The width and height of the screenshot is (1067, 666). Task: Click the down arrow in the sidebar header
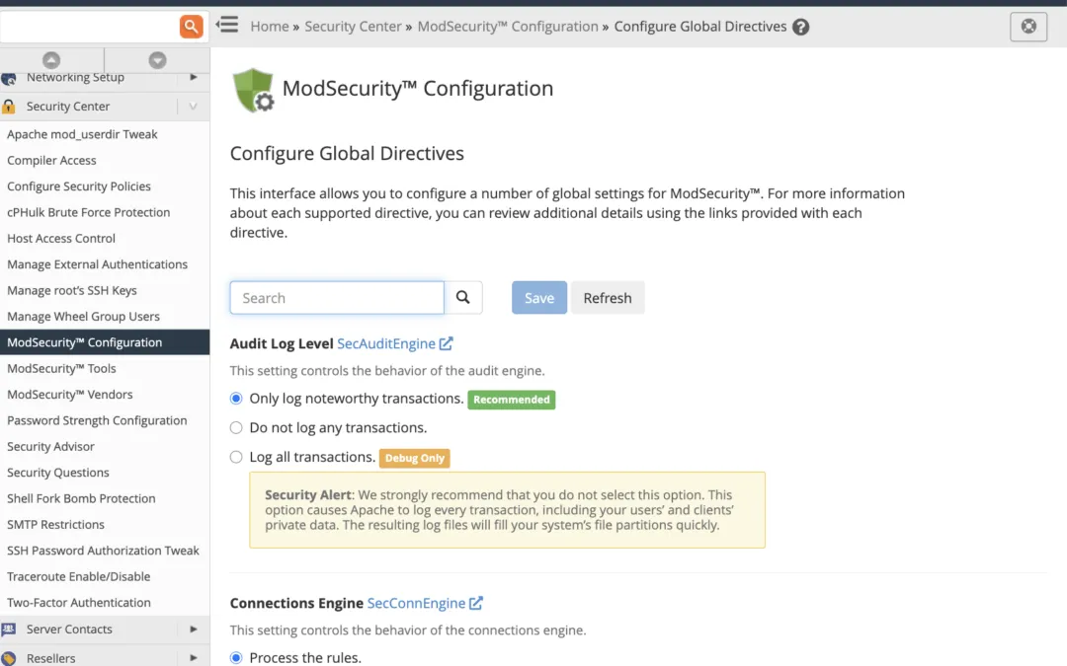(x=156, y=60)
